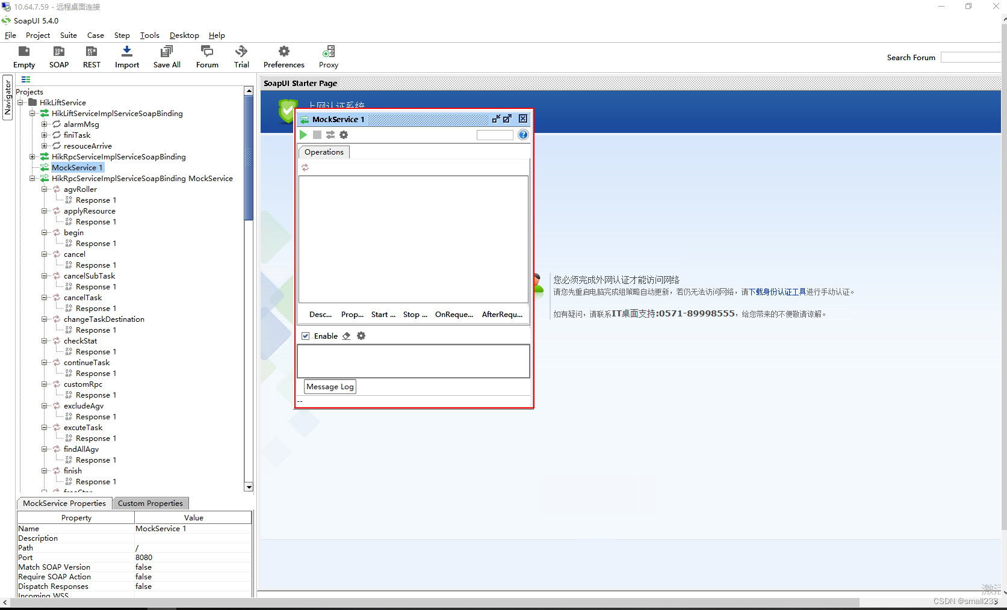This screenshot has width=1007, height=610.
Task: Click the Navigator vertical tab
Action: (x=8, y=97)
